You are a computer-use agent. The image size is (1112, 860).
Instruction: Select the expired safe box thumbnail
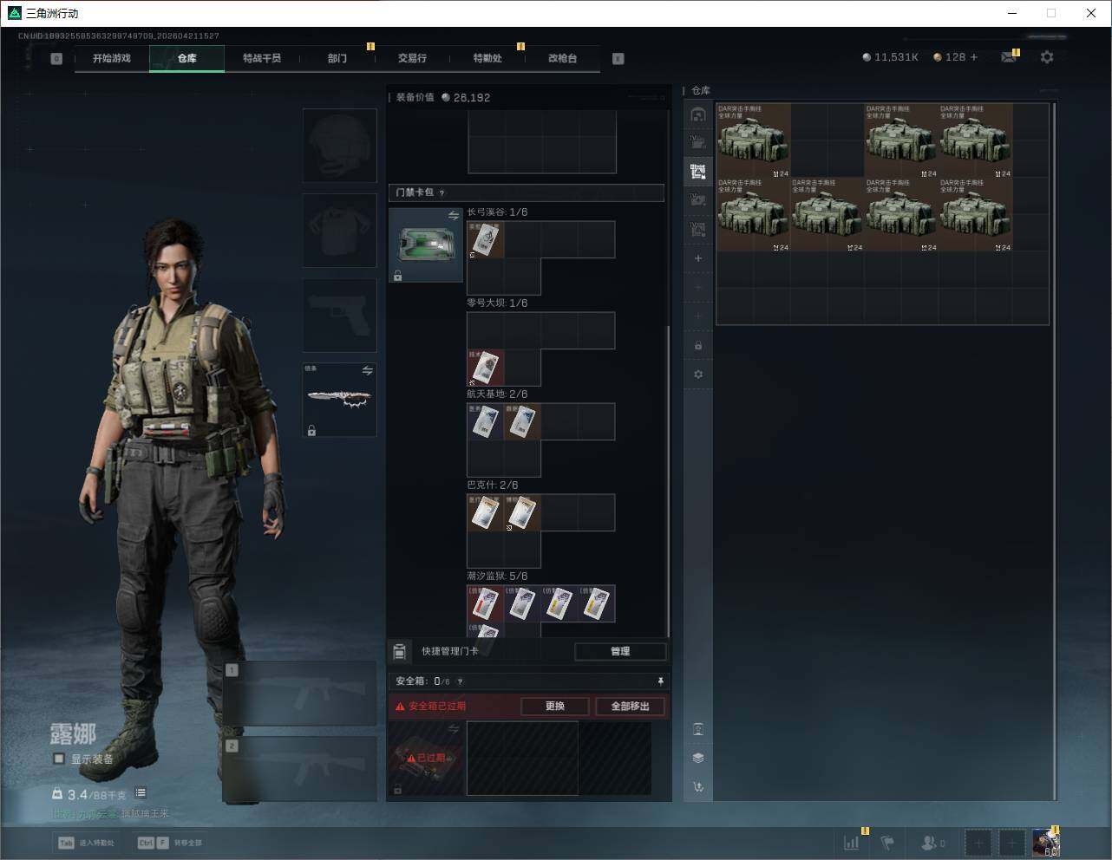click(x=426, y=759)
